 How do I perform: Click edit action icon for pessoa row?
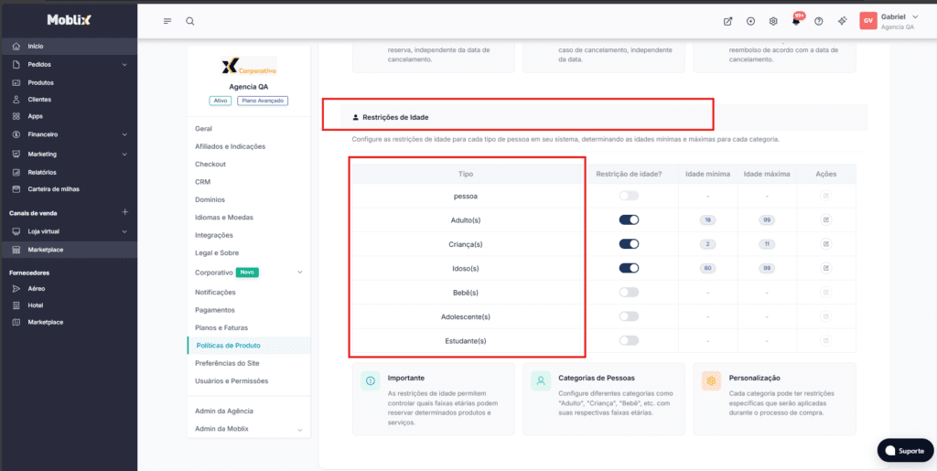[826, 196]
